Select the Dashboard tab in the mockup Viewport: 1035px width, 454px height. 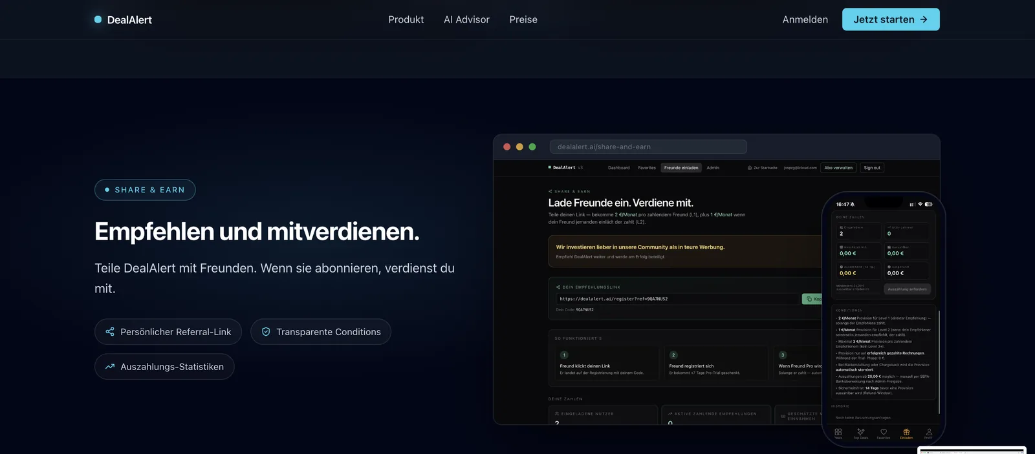pyautogui.click(x=618, y=168)
